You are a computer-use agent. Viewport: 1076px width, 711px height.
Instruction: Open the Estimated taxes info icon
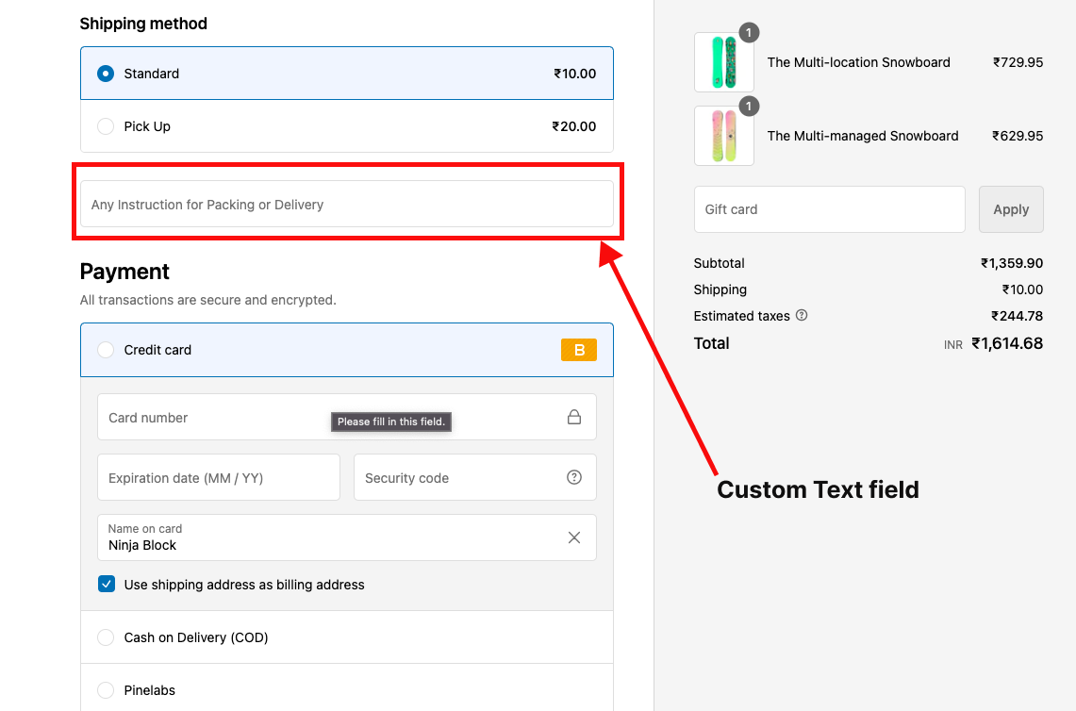(801, 315)
